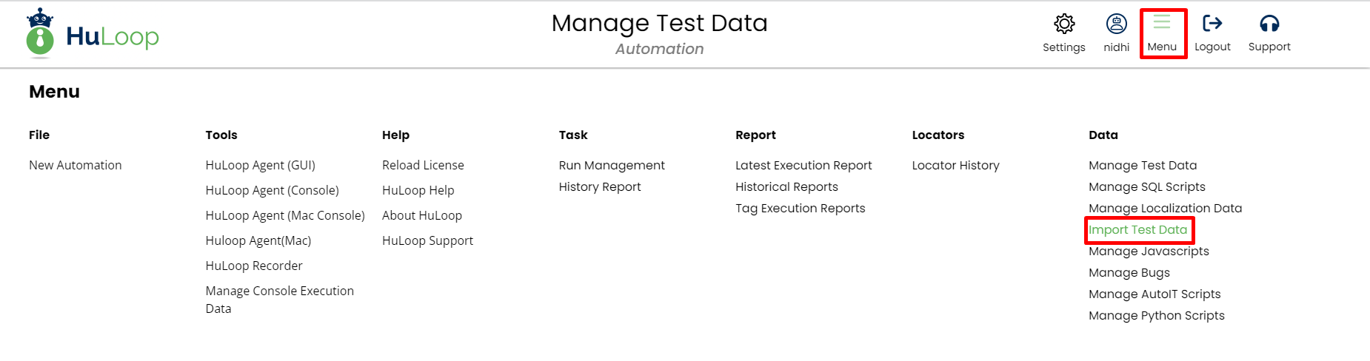The height and width of the screenshot is (361, 1370).
Task: Open About HuLoop menu entry
Action: (422, 215)
